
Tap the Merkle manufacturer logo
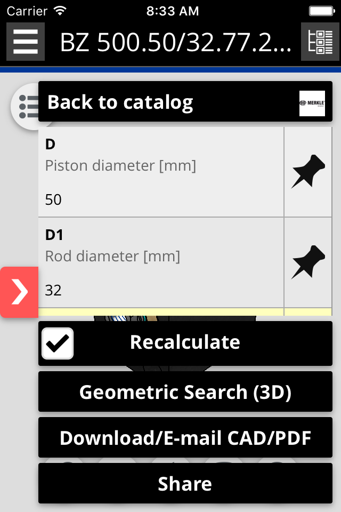tap(312, 103)
